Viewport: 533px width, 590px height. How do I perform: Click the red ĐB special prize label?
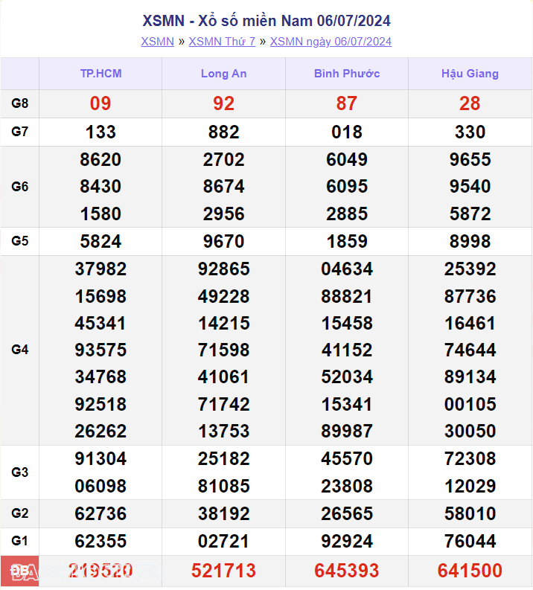(20, 571)
